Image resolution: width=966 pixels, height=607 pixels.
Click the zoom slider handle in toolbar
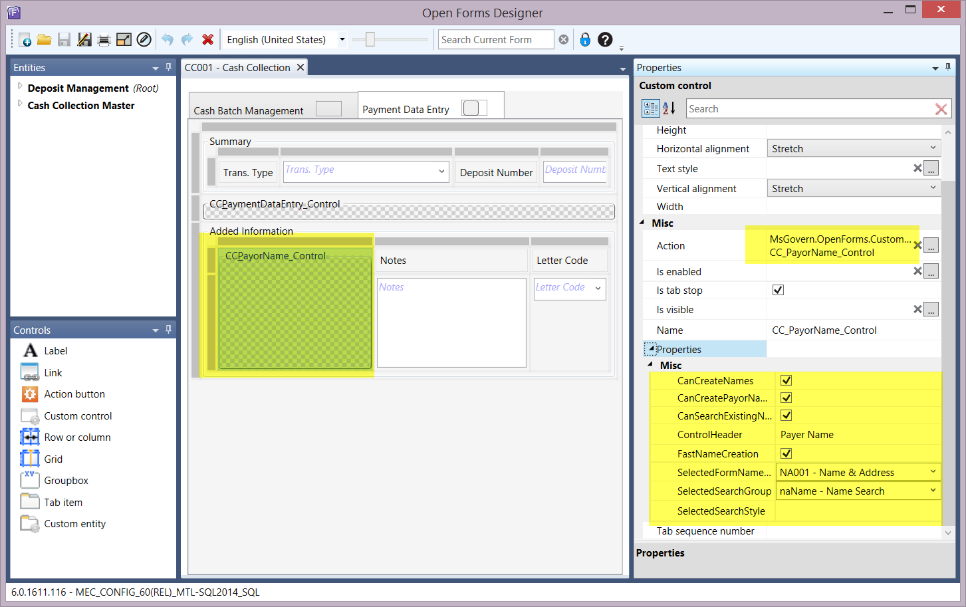tap(370, 40)
